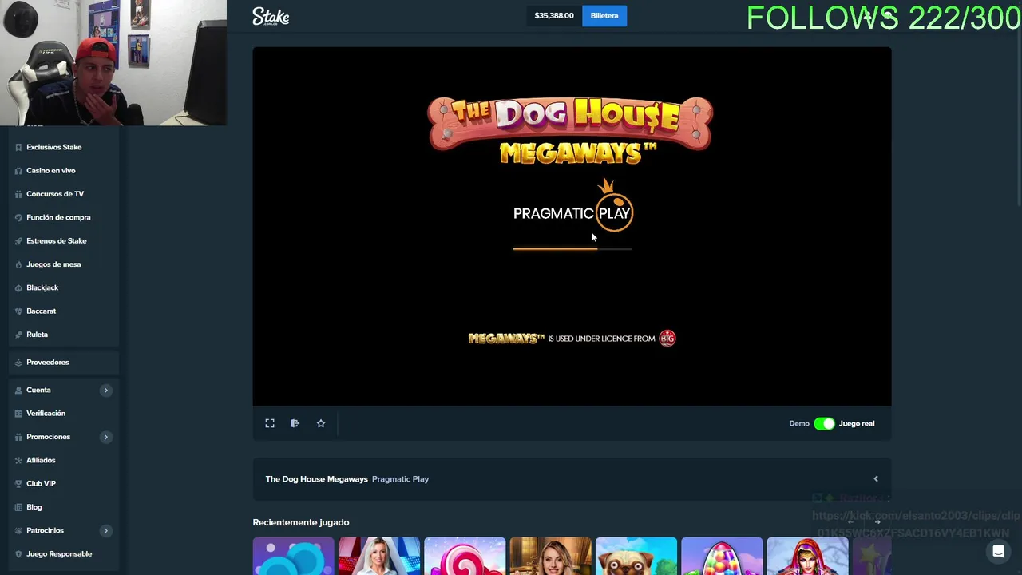The image size is (1022, 575).
Task: Switch game to theater mode icon
Action: pyautogui.click(x=295, y=423)
